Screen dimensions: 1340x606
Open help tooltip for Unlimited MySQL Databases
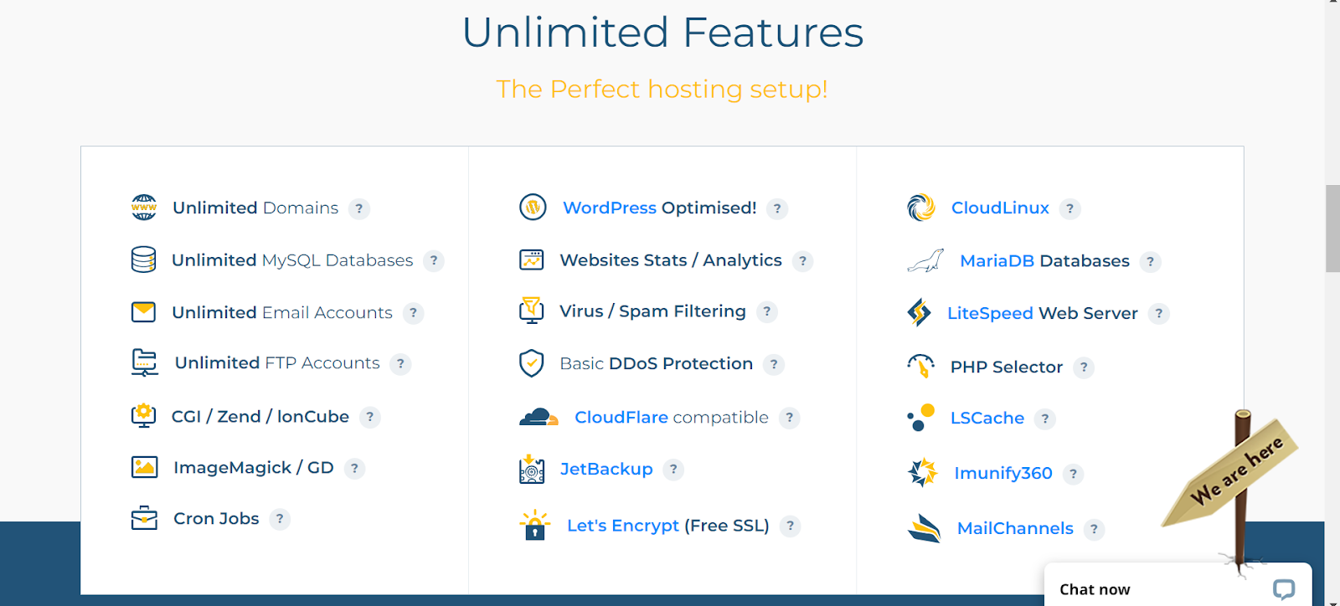point(434,260)
